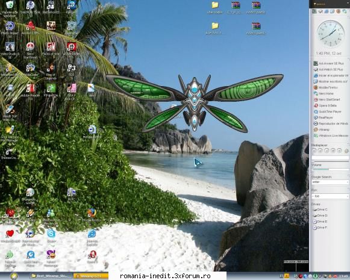Open the red heart desktop shortcut
Image resolution: width=350 pixels, height=280 pixels.
coord(10,234)
